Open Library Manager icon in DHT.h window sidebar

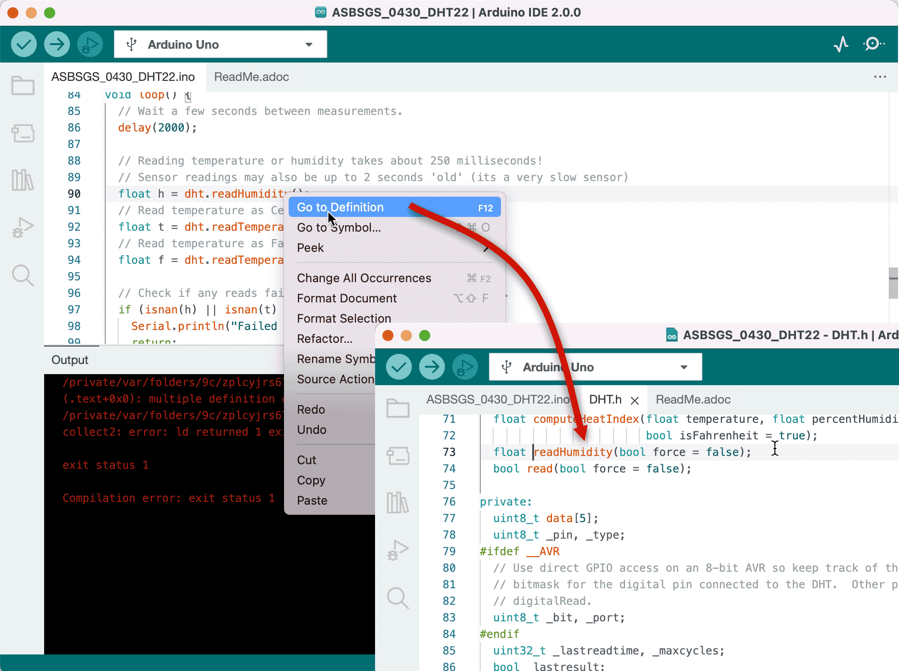[398, 502]
